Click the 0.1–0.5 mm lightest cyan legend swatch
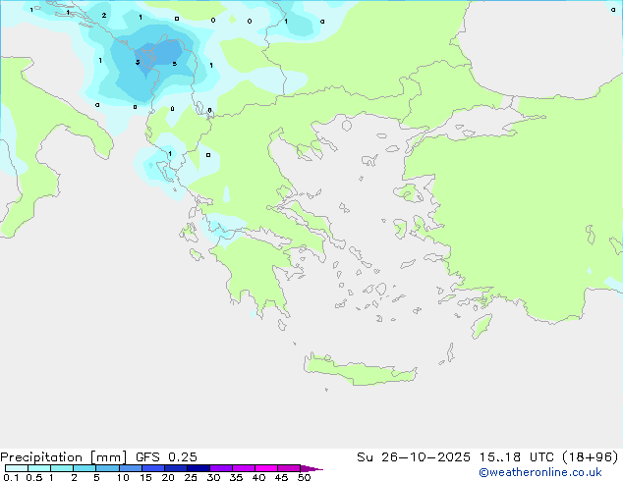The width and height of the screenshot is (623, 481). point(17,468)
